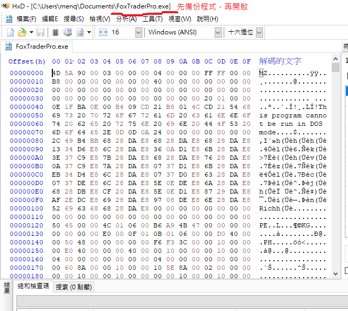Select byte 2C at offset 00000080
This screenshot has width=348, height=311.
click(x=56, y=141)
